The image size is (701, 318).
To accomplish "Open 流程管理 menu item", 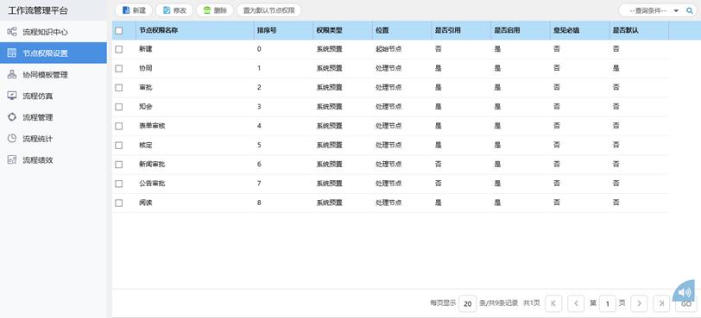I will tap(54, 117).
